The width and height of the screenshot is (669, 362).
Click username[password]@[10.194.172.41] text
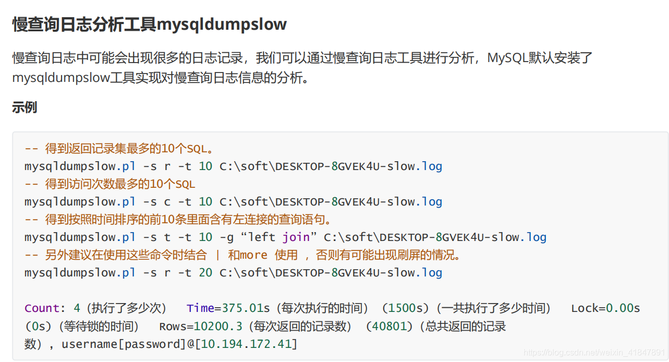tap(179, 344)
